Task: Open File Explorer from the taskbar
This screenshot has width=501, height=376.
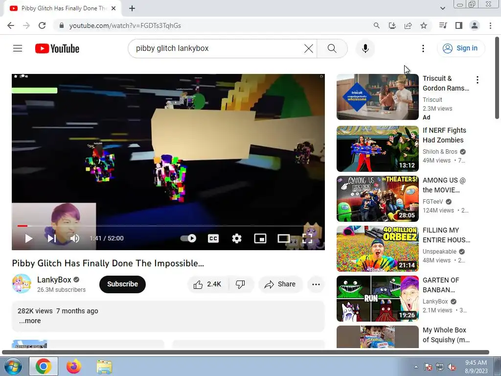Action: coord(104,366)
